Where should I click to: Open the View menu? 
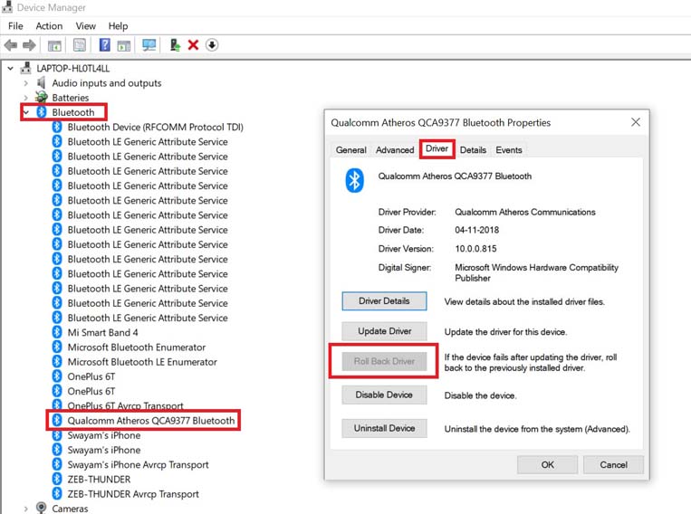pyautogui.click(x=85, y=26)
